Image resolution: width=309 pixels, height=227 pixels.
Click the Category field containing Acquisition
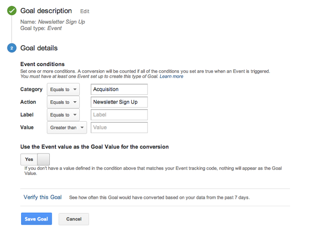[119, 89]
